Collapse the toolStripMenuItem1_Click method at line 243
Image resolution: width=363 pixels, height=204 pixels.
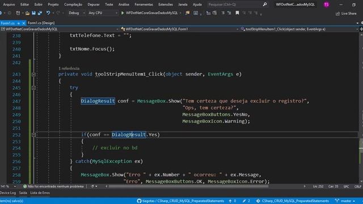point(33,74)
